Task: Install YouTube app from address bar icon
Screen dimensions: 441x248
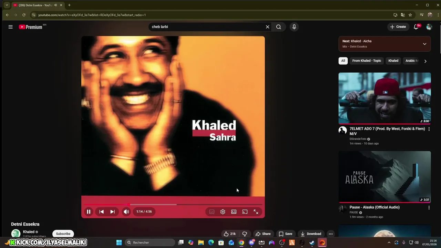Action: (x=396, y=15)
